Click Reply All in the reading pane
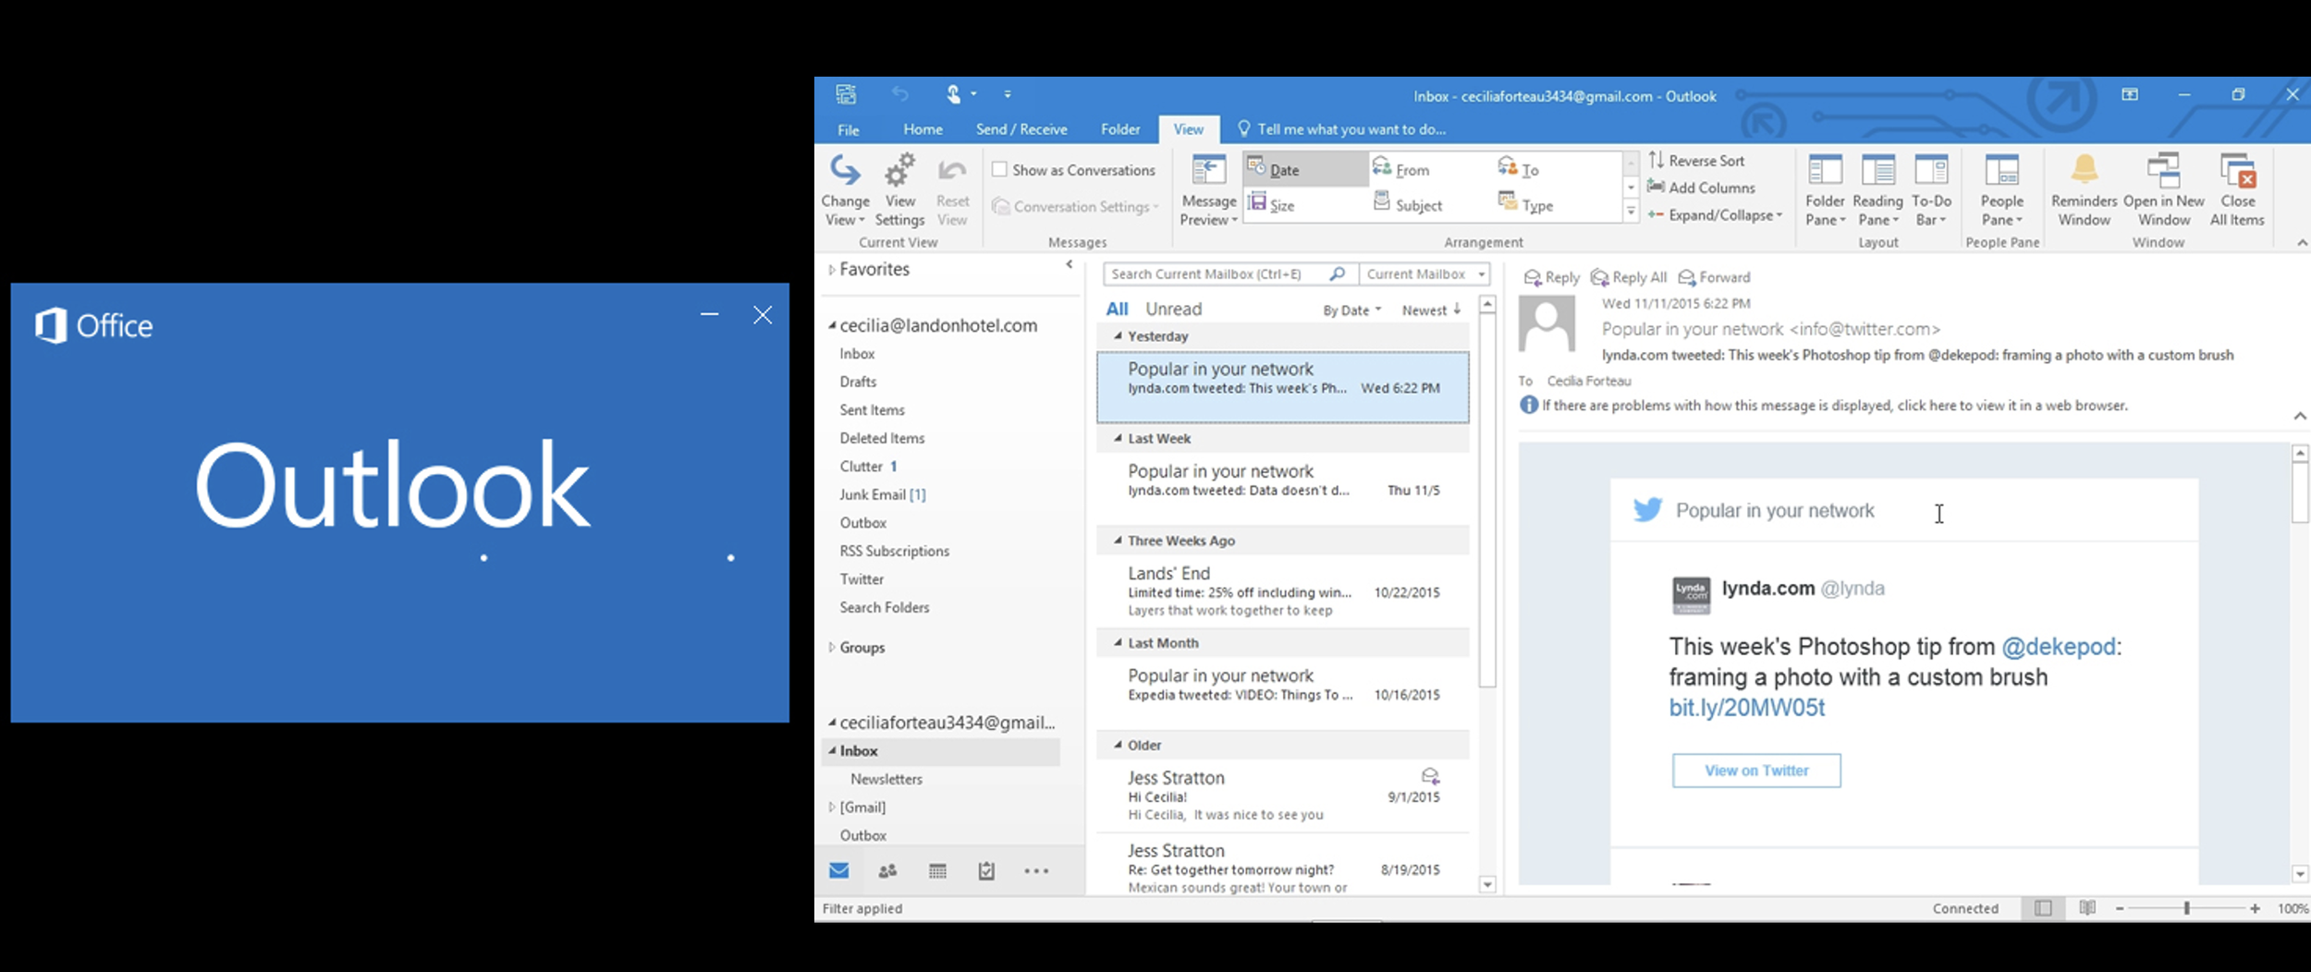 [x=1628, y=277]
